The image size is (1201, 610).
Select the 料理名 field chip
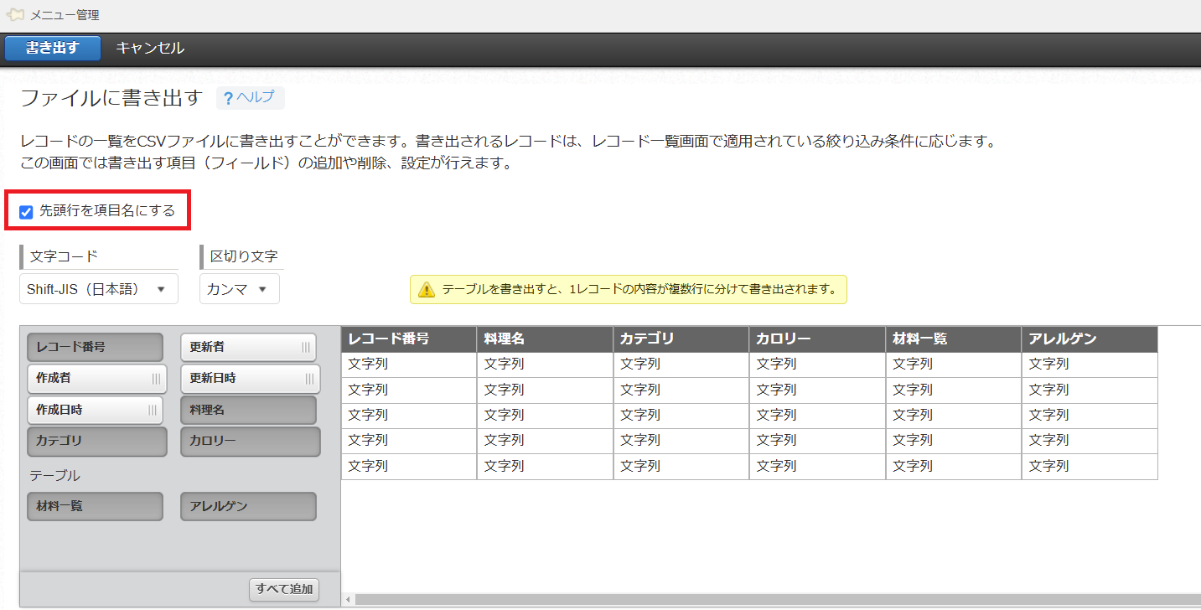(x=248, y=411)
